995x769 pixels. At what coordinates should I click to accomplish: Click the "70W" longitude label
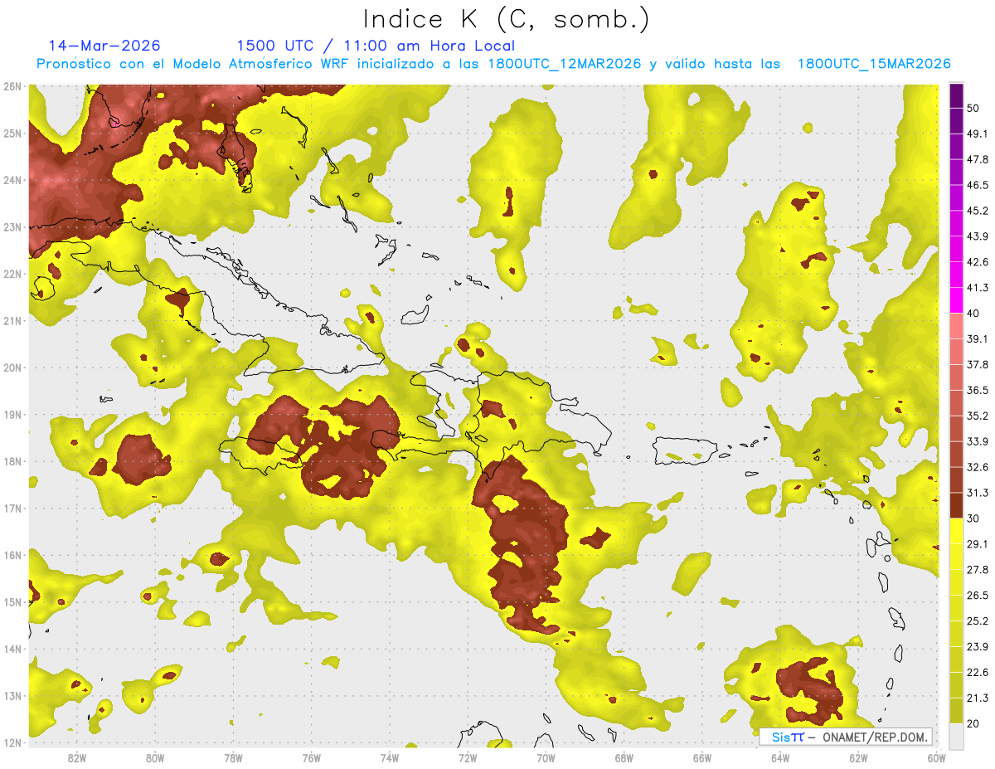click(546, 757)
